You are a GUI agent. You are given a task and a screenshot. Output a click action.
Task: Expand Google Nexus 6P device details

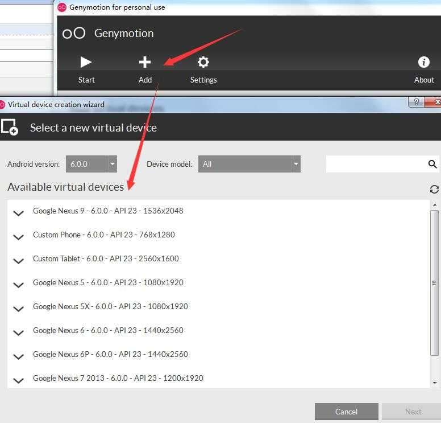[19, 357]
